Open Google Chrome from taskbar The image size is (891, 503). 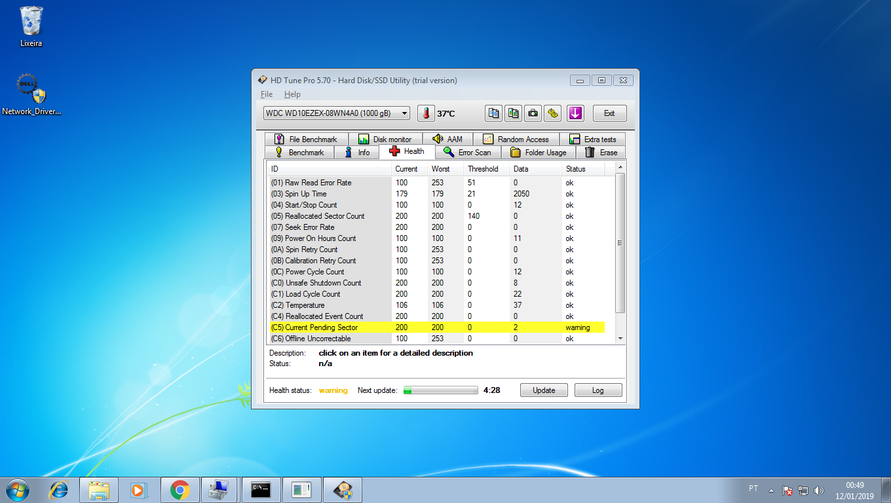180,489
